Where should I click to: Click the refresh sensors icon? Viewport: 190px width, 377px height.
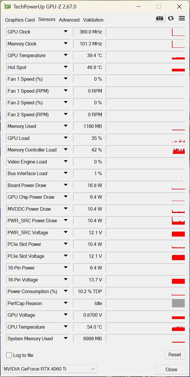pyautogui.click(x=171, y=18)
